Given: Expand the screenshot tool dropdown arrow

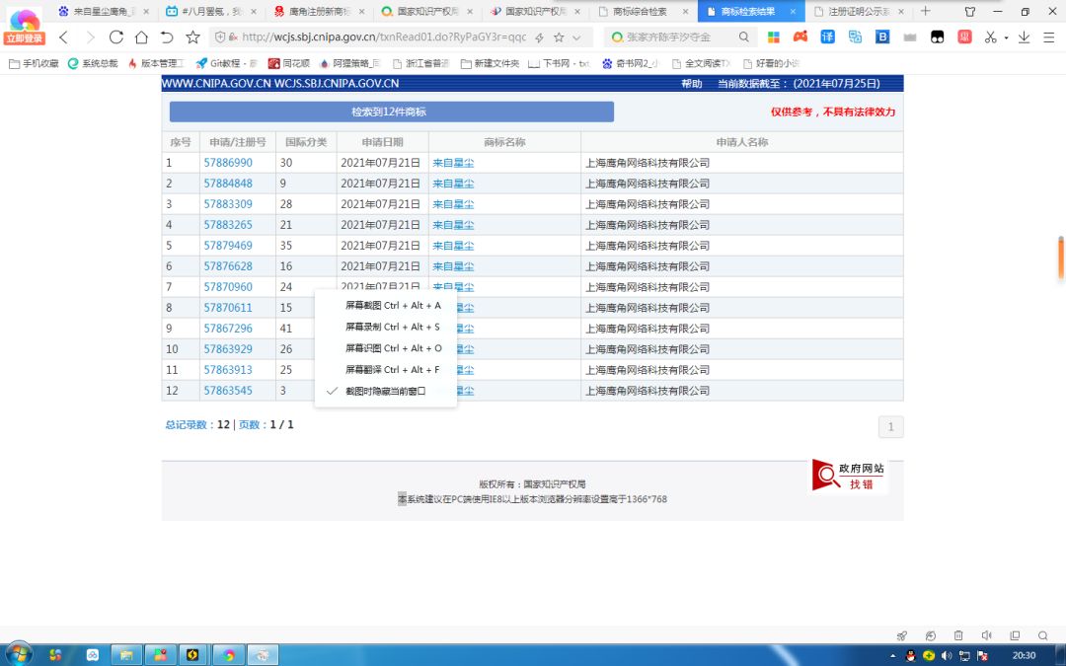Looking at the screenshot, I should [1006, 37].
